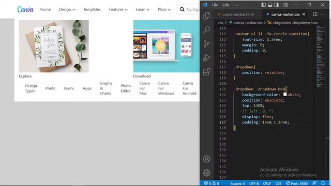
Task: Open the Accounts menu icon
Action: click(207, 159)
